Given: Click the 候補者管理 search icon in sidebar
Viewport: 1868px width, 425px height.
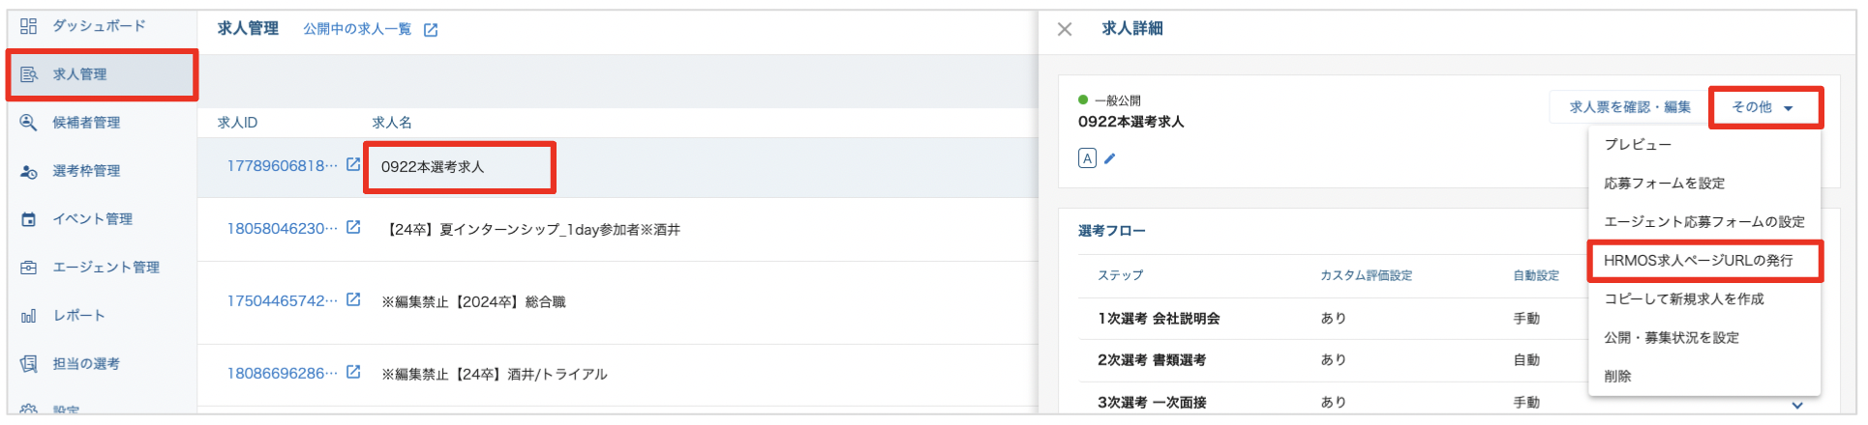Looking at the screenshot, I should pyautogui.click(x=29, y=123).
